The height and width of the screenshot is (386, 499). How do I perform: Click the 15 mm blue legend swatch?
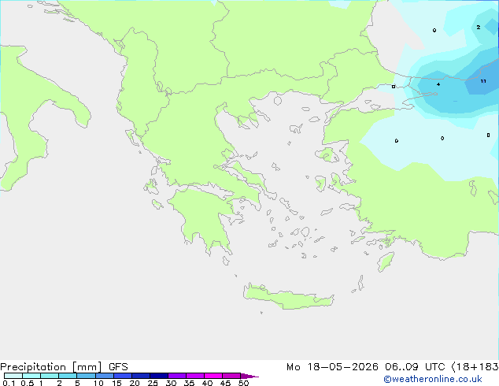click(x=123, y=376)
